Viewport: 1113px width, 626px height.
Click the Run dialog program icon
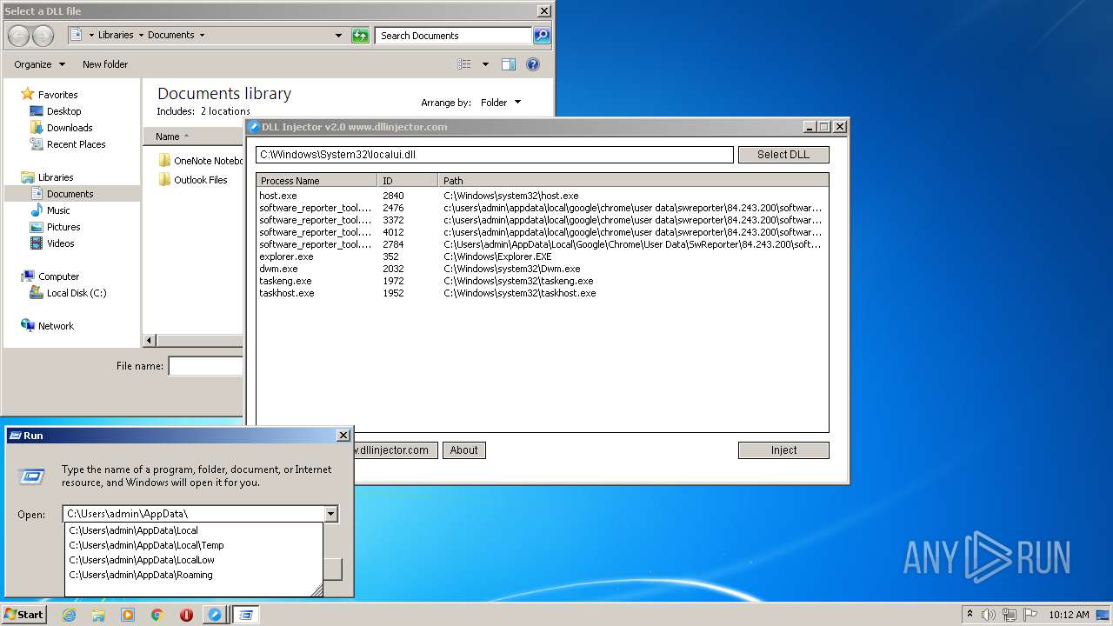pyautogui.click(x=32, y=476)
